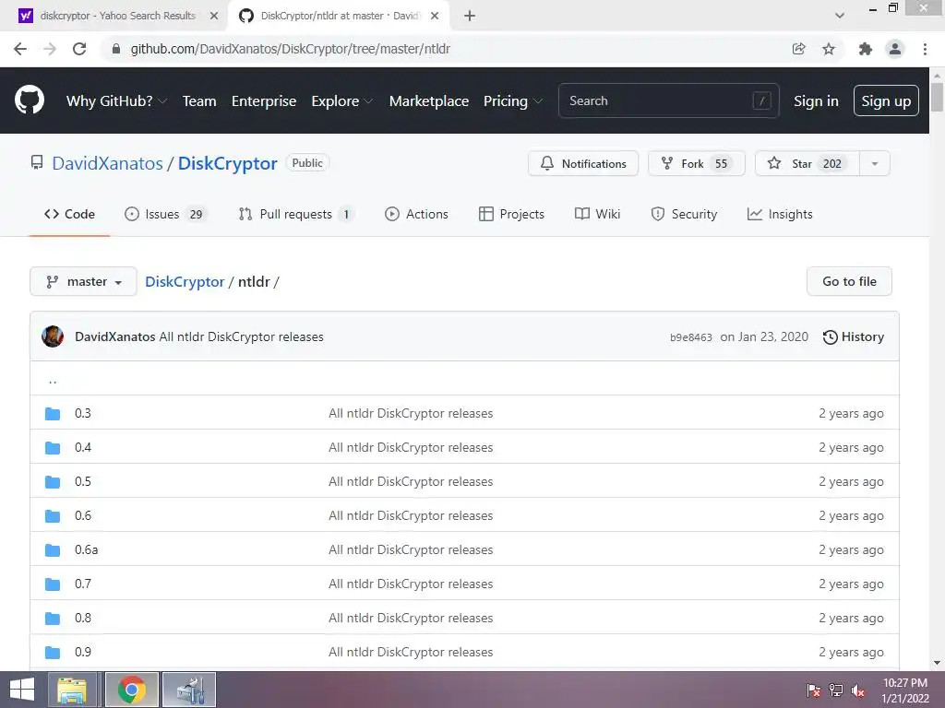This screenshot has width=945, height=708.
Task: Switch to the Code tab
Action: coord(69,214)
